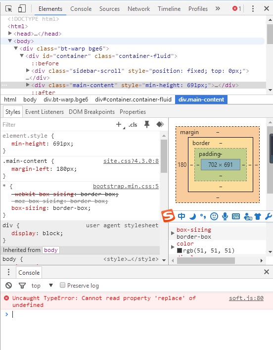
Task: Toggle Sogou punctuation mode icon
Action: pos(203,216)
